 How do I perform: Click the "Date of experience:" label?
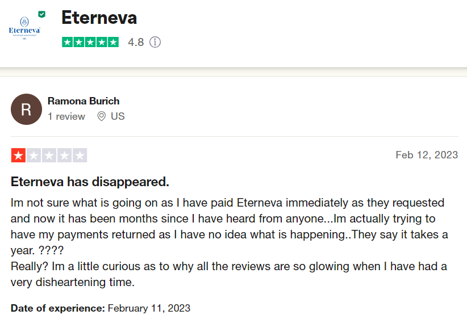click(58, 308)
